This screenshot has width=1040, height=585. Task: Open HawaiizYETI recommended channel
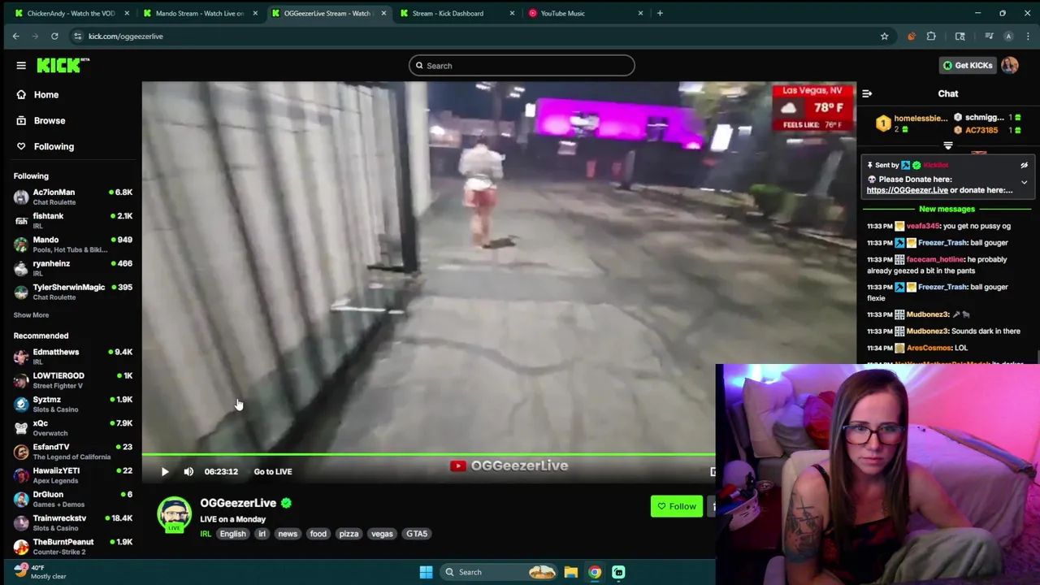[73, 474]
